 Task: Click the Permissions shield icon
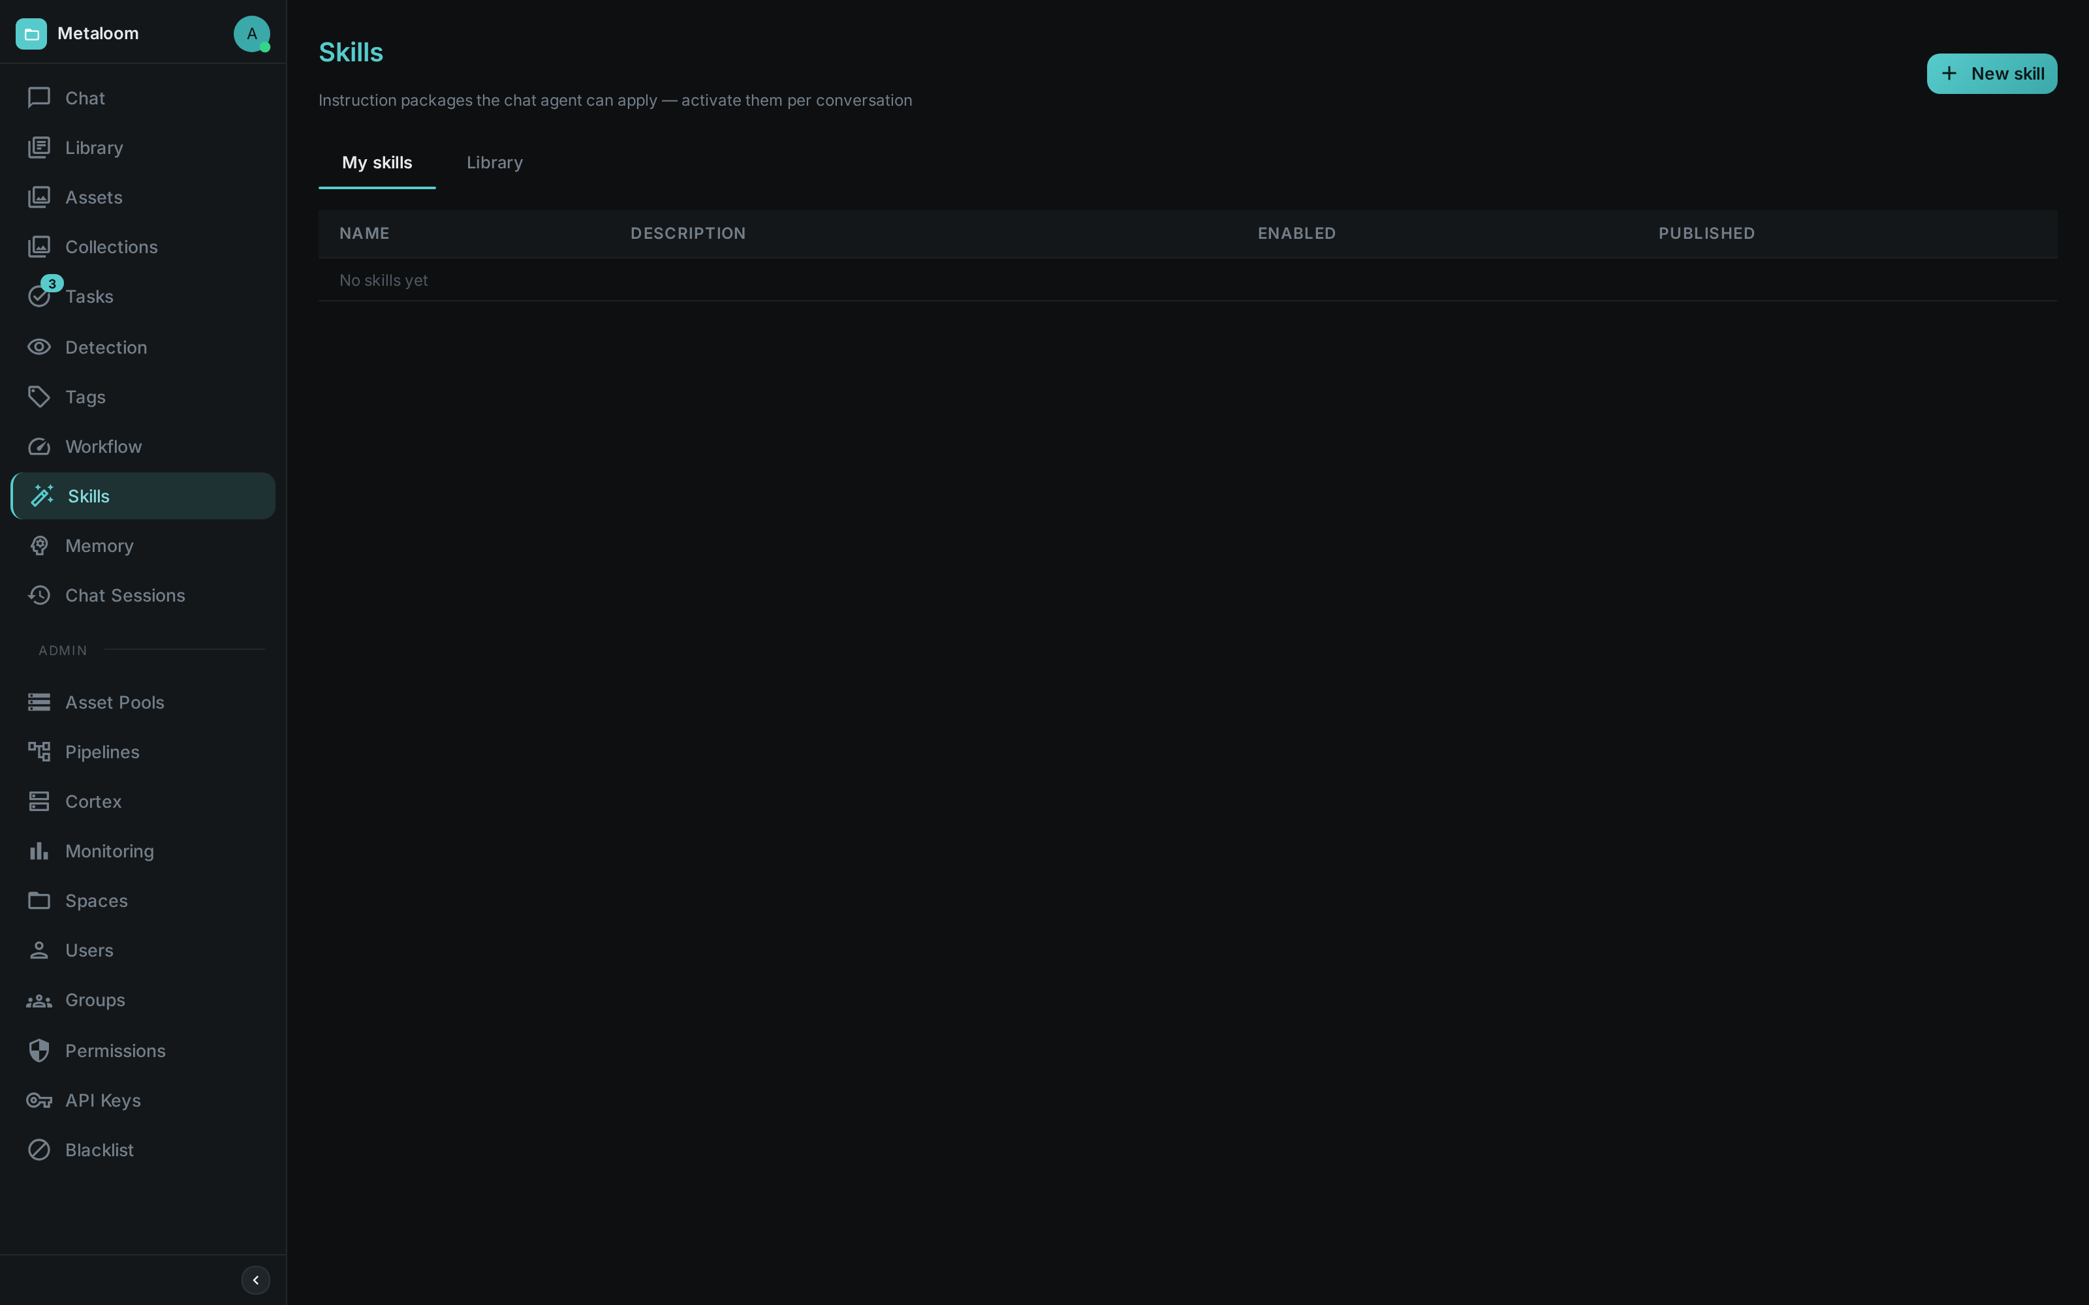(x=39, y=1051)
